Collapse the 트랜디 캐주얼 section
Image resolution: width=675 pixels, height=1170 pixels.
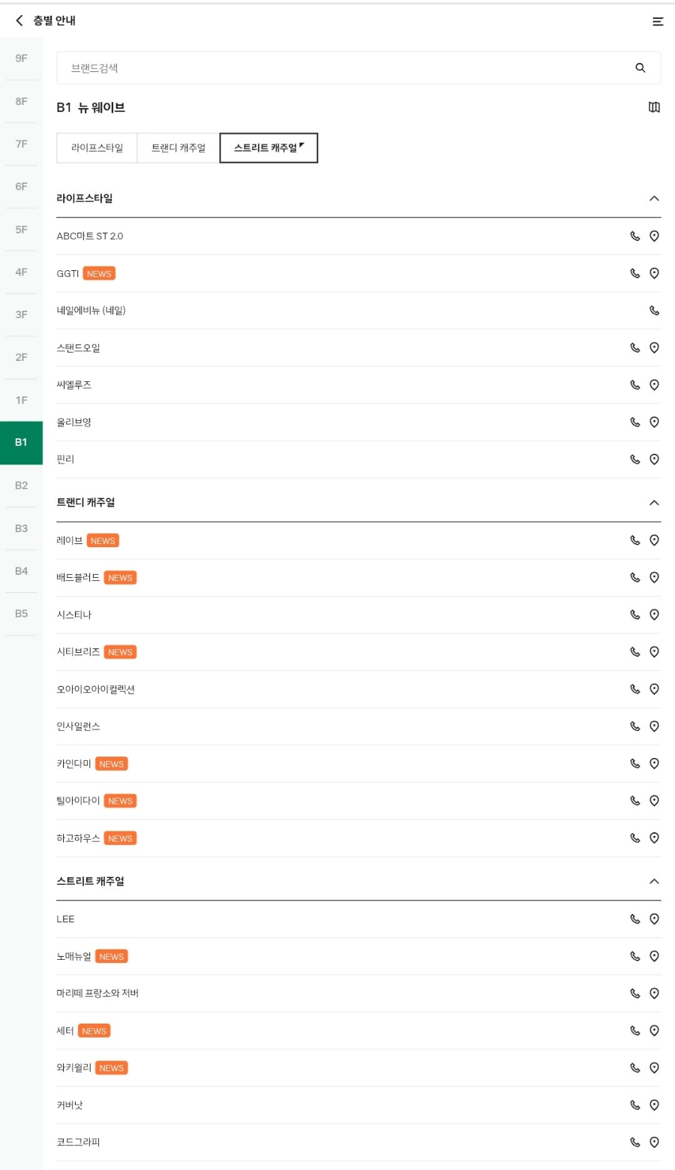click(654, 502)
